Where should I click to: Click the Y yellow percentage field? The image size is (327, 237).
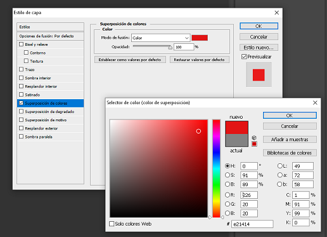[x=301, y=213]
